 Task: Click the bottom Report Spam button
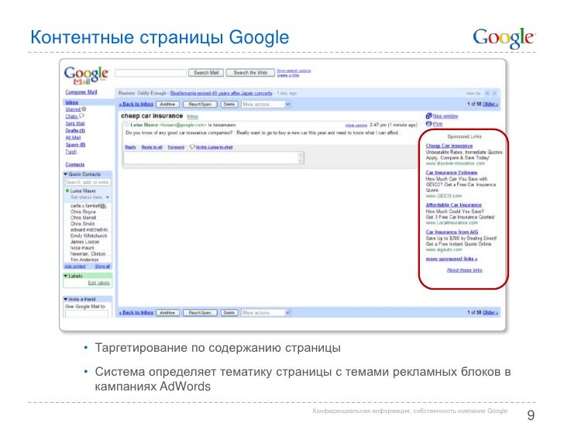200,312
